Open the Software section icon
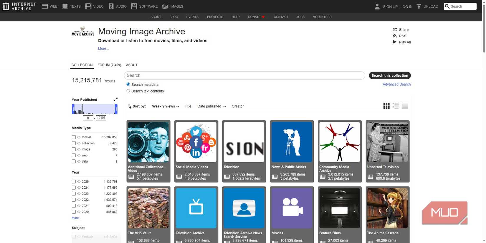Screen dimensions: 486x243 134,6
